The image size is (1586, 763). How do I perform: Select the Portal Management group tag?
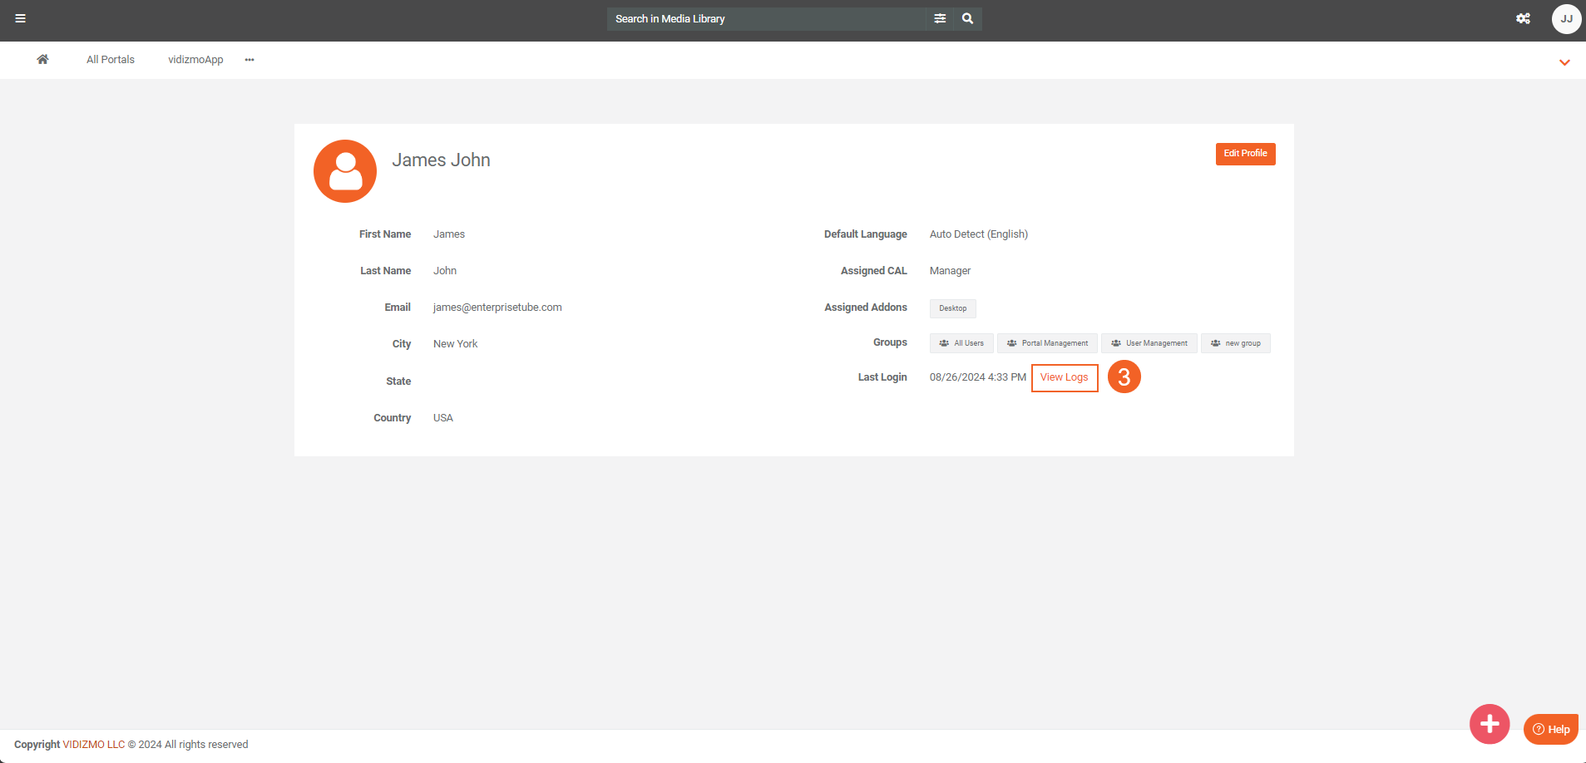click(1047, 343)
